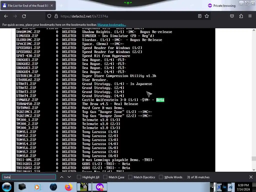The width and height of the screenshot is (256, 192).
Task: Show hidden system tray icons
Action: 212,187
